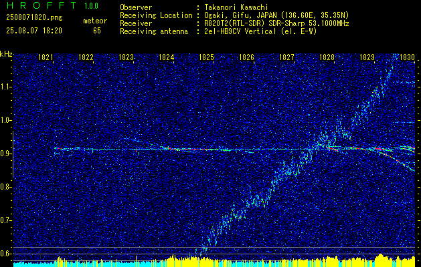Click the meteor count 65
The height and width of the screenshot is (267, 421).
97,31
